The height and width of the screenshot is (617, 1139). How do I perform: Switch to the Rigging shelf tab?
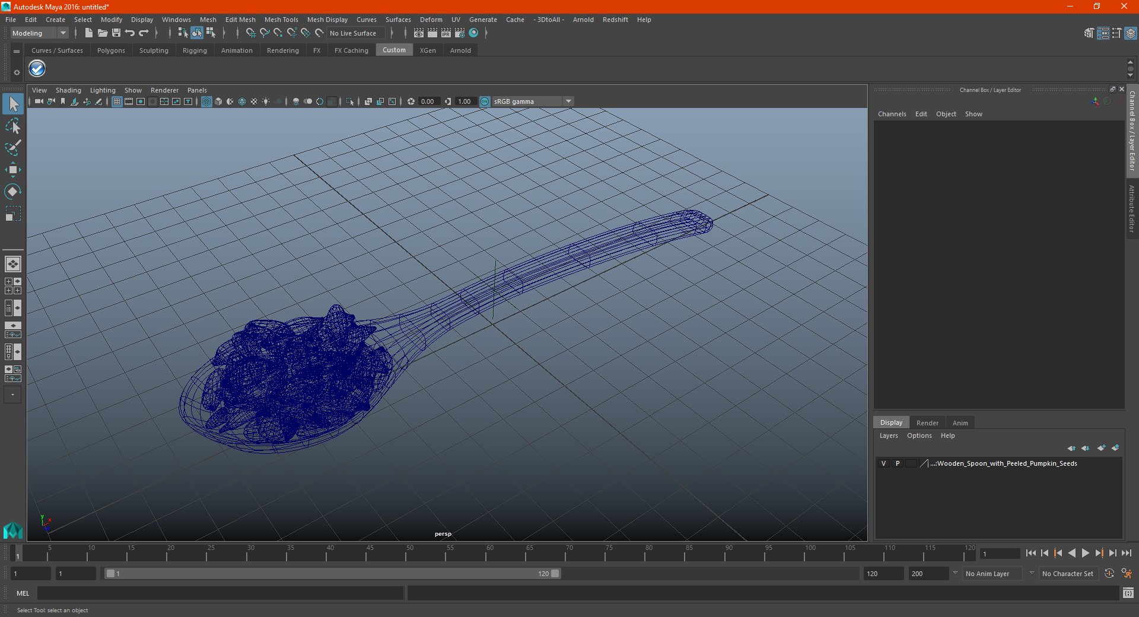tap(195, 50)
